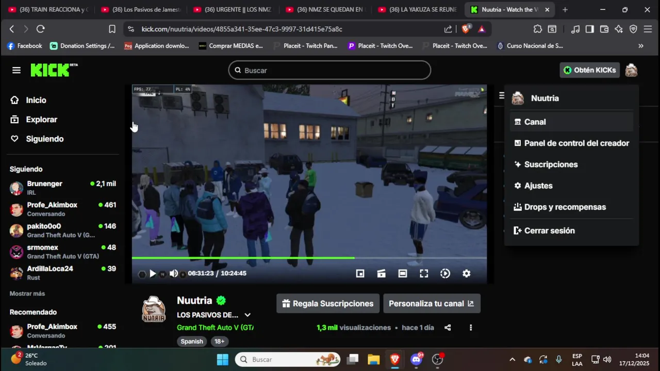Click the 18+ tag
The height and width of the screenshot is (371, 660).
[219, 341]
